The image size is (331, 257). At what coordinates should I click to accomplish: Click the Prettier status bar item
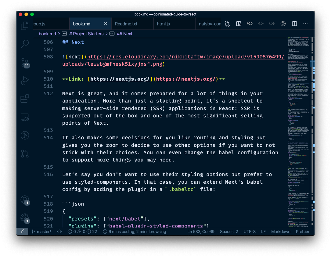coord(302,232)
